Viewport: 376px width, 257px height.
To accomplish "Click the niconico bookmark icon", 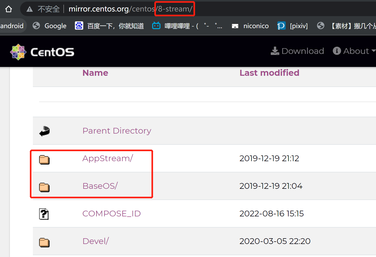I will tap(235, 26).
